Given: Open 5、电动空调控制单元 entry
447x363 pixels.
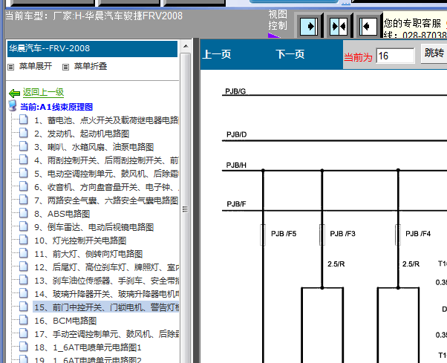Looking at the screenshot, I should pos(106,174).
